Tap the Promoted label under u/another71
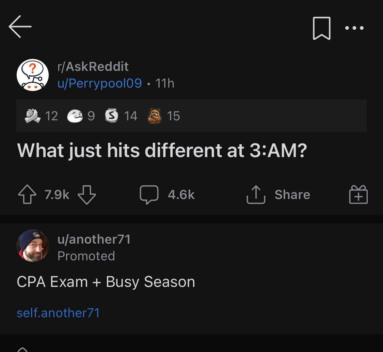Screen dimensions: 383x352 click(86, 256)
